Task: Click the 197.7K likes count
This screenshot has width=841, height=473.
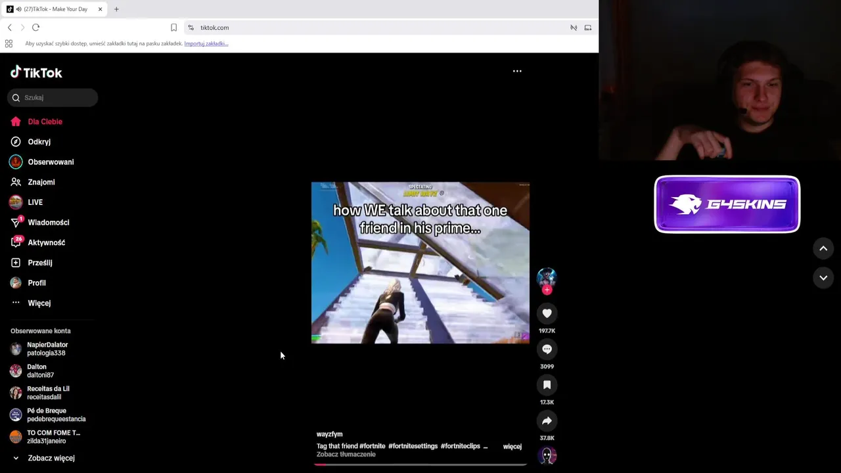Action: tap(547, 331)
